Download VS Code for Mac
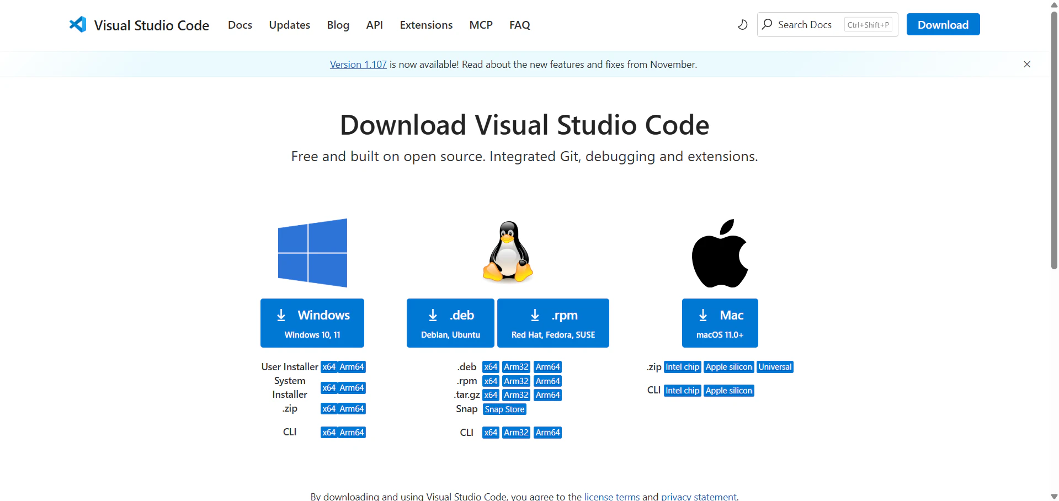The image size is (1059, 501). pyautogui.click(x=720, y=323)
